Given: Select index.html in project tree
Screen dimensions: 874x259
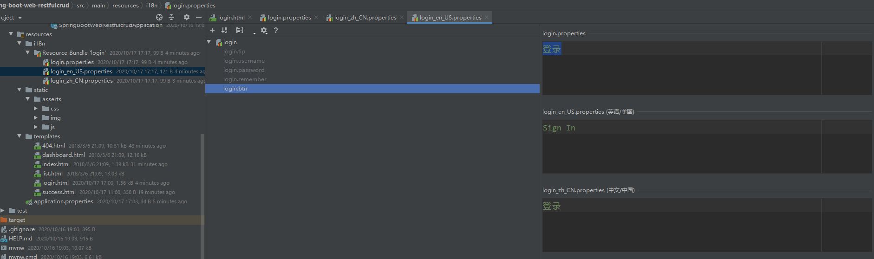Looking at the screenshot, I should tap(56, 164).
